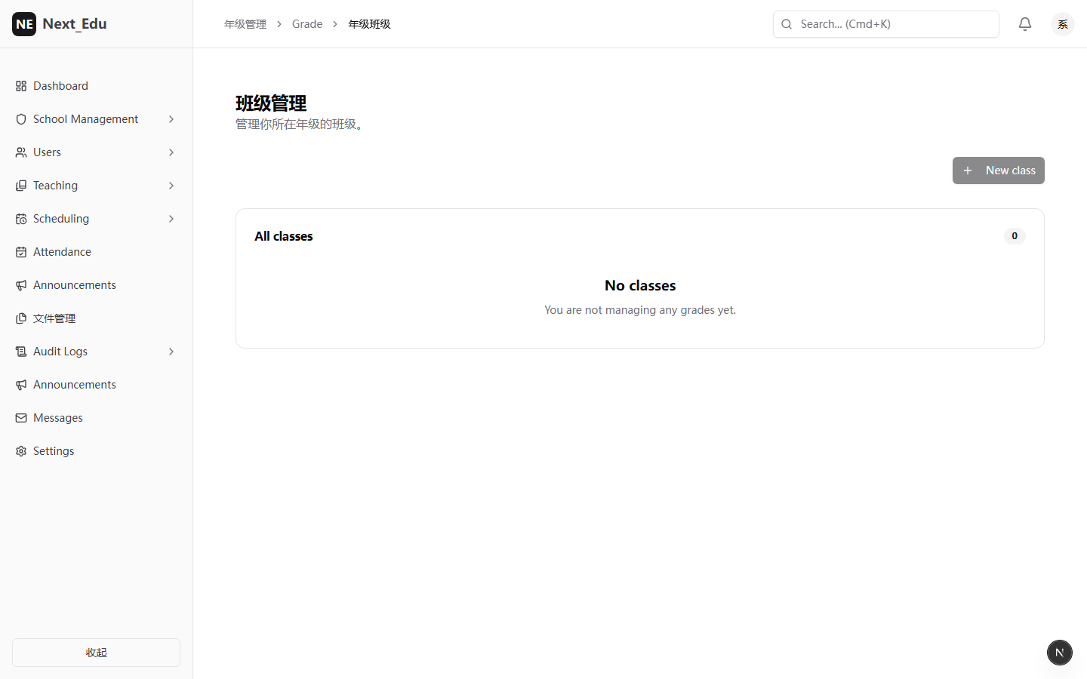Click 'You are not managing any grades yet'
The width and height of the screenshot is (1087, 679).
pos(640,310)
